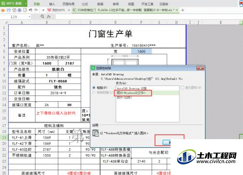This screenshot has width=243, height=175.
Task: Open the 审阅 ribbon tab
Action: point(116,4)
